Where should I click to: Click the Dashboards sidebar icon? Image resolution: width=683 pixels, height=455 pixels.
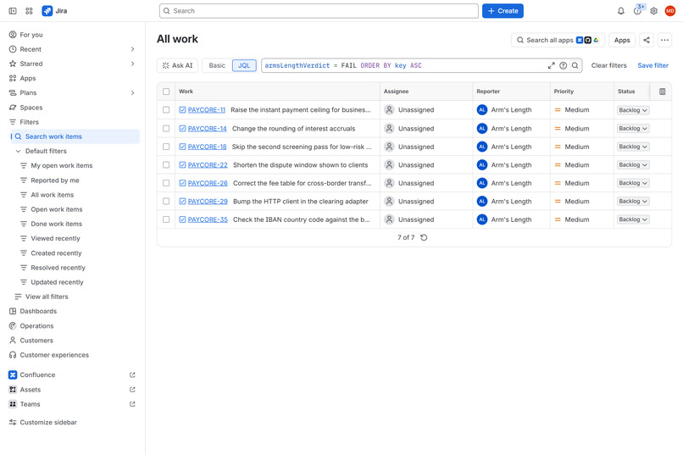click(13, 311)
